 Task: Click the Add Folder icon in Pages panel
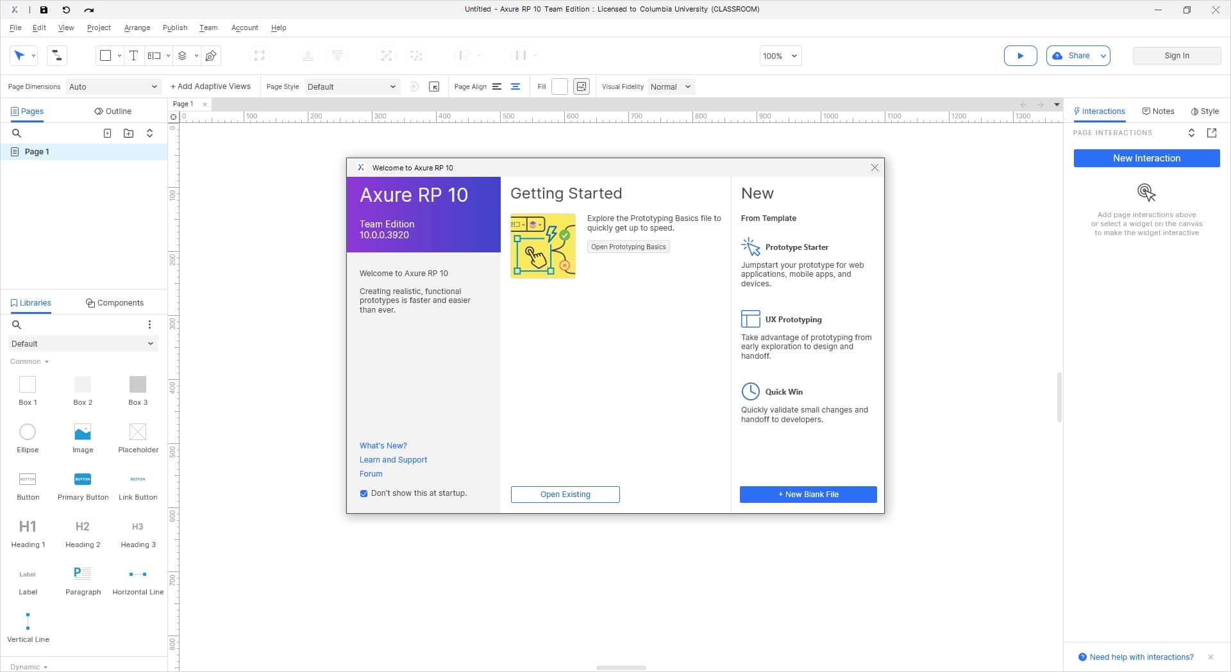point(129,133)
